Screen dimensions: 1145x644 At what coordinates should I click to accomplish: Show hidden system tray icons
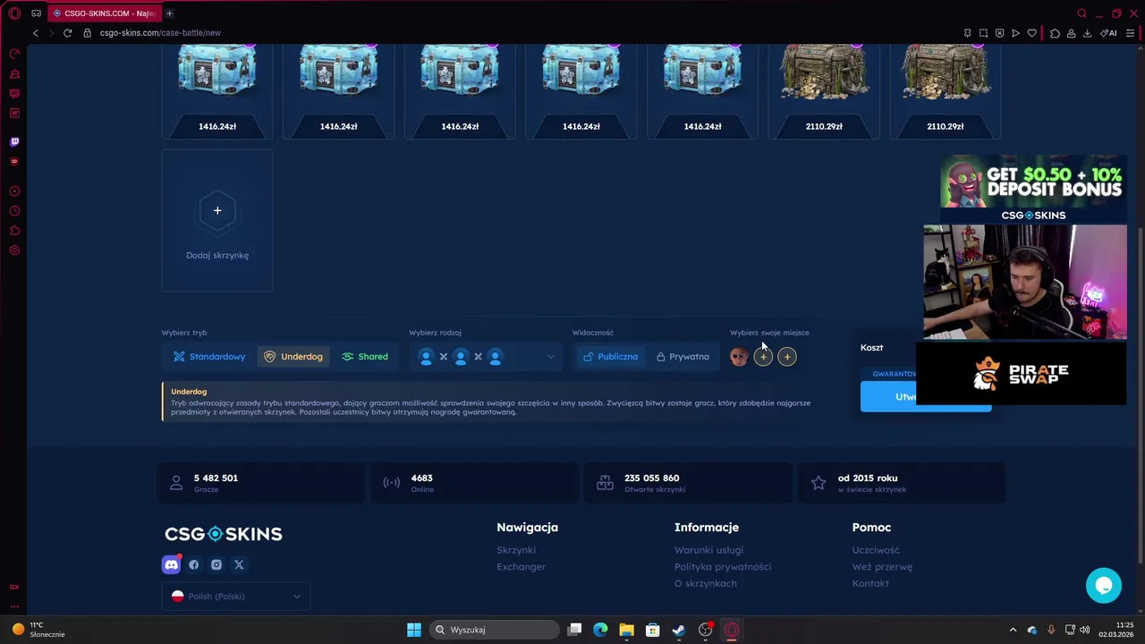tap(1013, 630)
